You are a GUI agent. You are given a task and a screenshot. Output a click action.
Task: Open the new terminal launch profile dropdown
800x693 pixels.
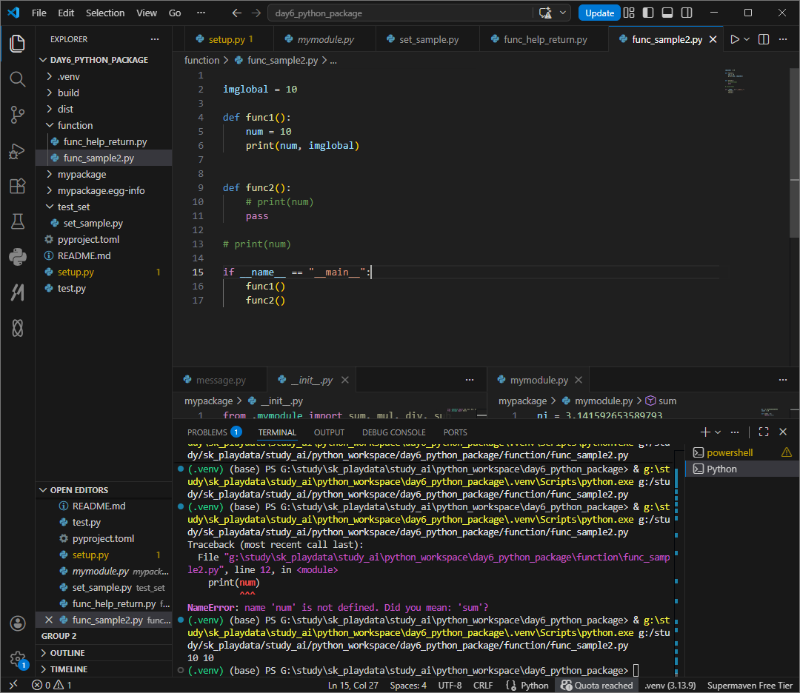tap(718, 432)
